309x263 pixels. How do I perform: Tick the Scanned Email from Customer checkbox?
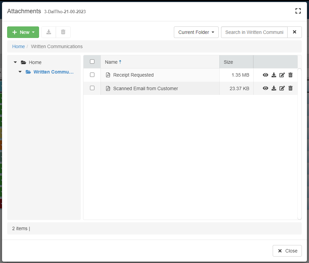(92, 88)
